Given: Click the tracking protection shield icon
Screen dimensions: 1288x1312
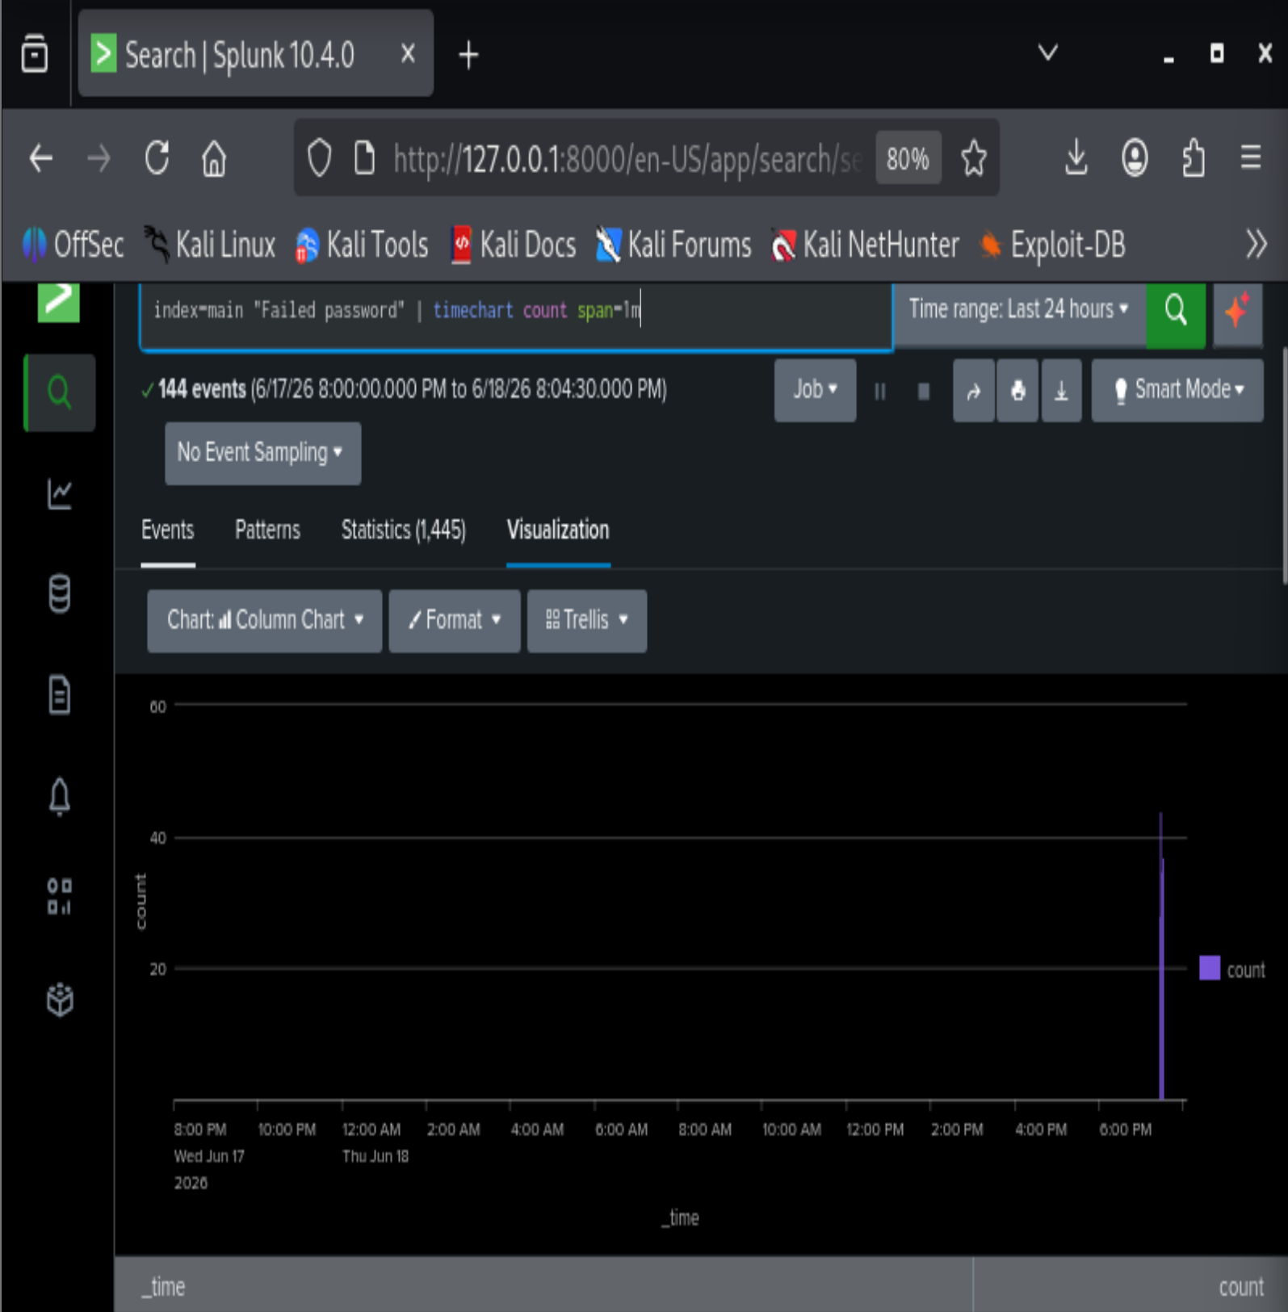Looking at the screenshot, I should (320, 157).
